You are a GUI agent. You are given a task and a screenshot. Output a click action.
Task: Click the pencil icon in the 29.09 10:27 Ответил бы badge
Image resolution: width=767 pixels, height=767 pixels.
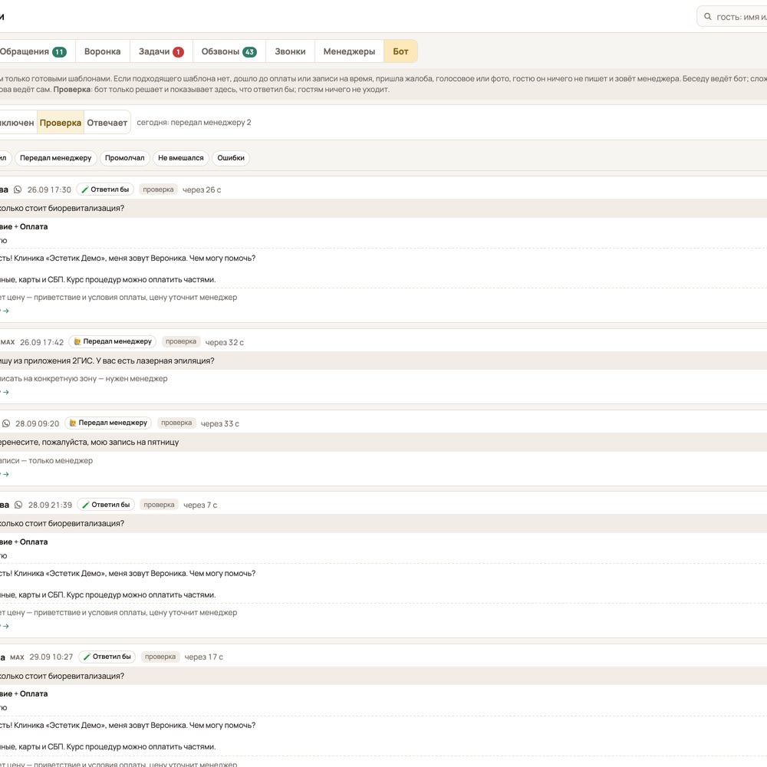87,657
